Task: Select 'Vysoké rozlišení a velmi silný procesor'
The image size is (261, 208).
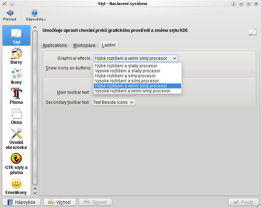Action: [x=133, y=91]
